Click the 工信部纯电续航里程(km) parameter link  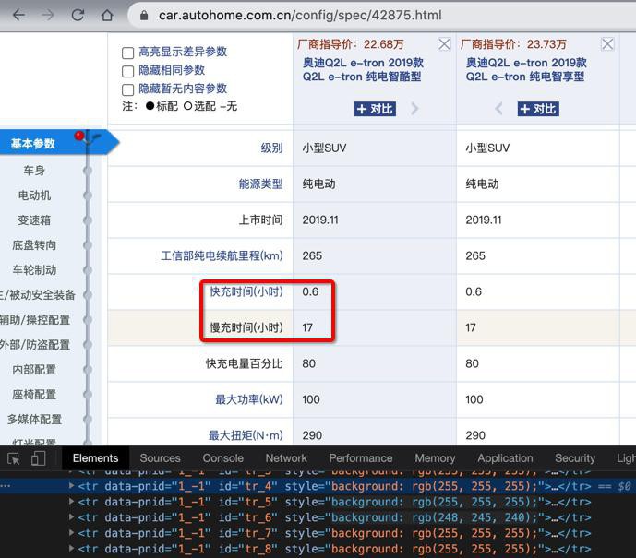tap(222, 255)
